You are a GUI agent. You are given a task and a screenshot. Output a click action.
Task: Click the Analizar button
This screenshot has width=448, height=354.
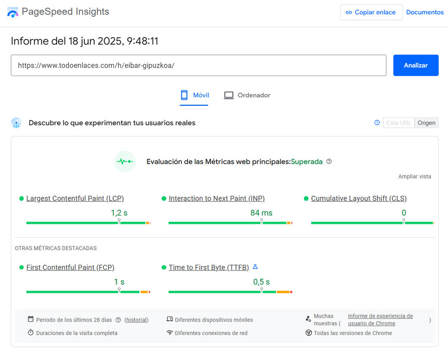[x=416, y=65]
